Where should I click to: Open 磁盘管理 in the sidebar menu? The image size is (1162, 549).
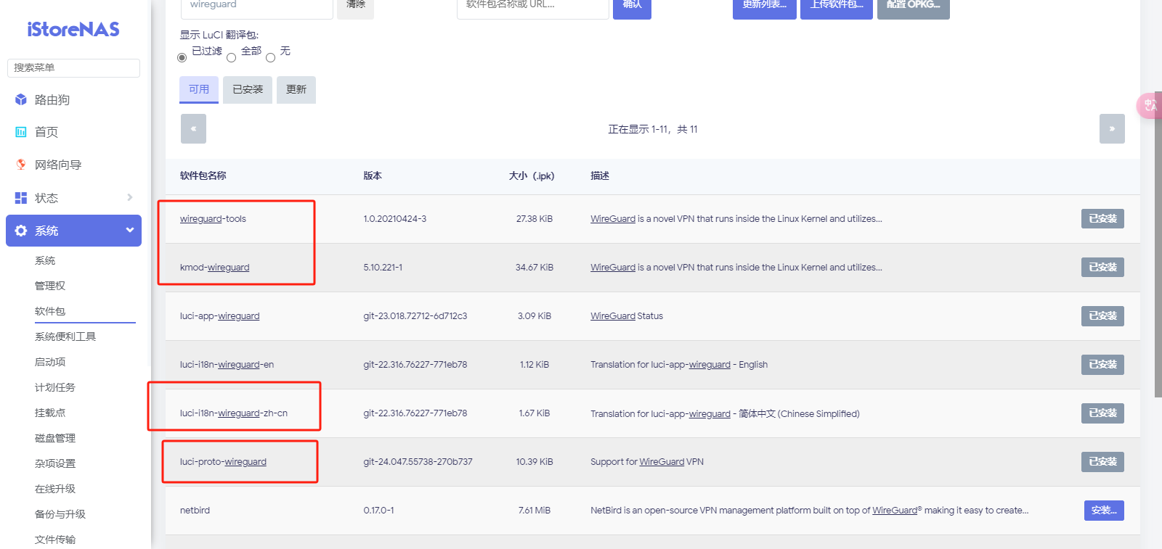pyautogui.click(x=55, y=438)
